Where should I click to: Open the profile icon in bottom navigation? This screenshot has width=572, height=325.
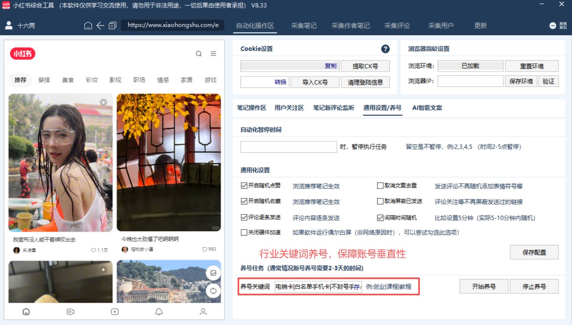[203, 312]
